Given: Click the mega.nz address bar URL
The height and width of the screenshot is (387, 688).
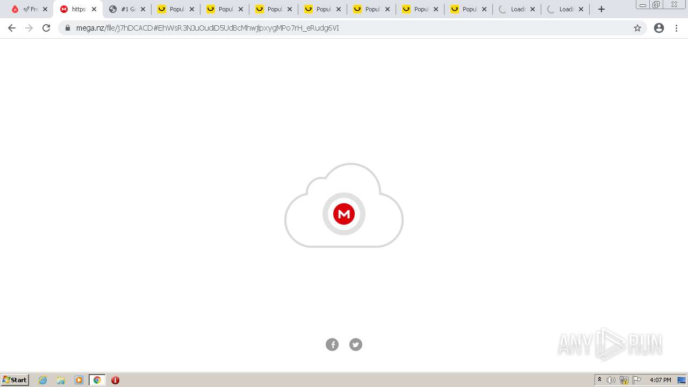Looking at the screenshot, I should click(x=207, y=28).
